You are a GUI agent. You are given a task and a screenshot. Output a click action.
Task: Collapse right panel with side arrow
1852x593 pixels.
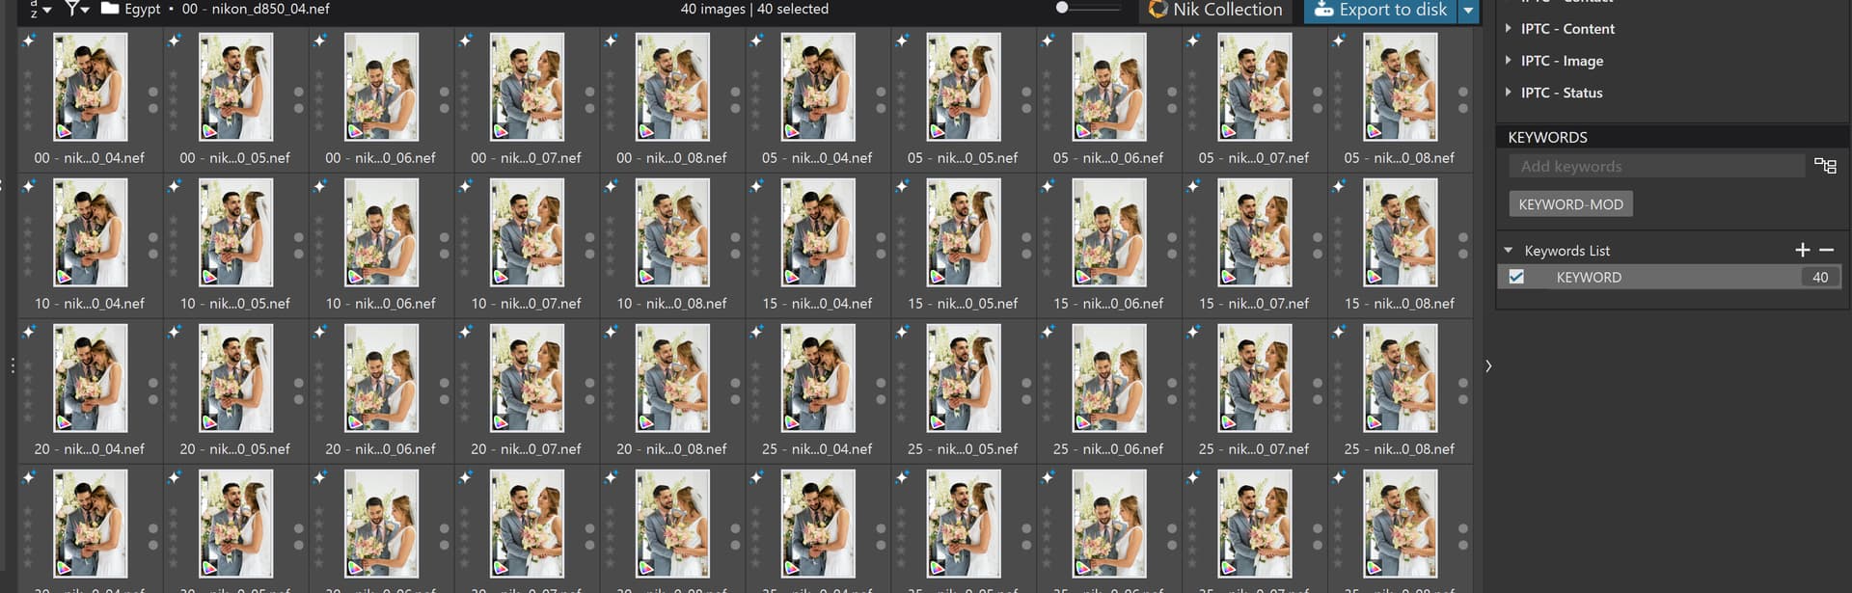1488,366
